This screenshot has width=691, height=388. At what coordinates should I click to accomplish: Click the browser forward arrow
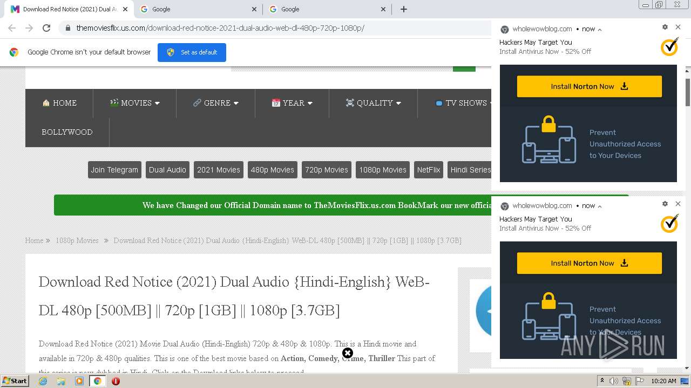click(29, 28)
